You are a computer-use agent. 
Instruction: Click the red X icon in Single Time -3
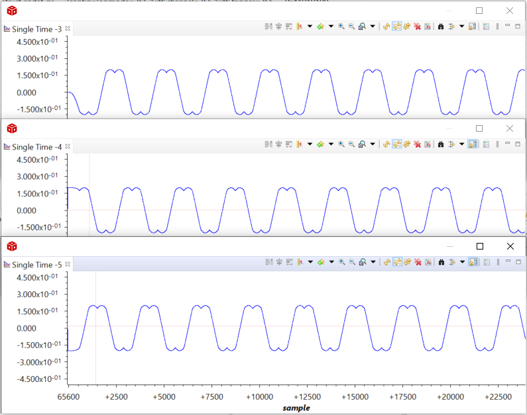coord(418,27)
